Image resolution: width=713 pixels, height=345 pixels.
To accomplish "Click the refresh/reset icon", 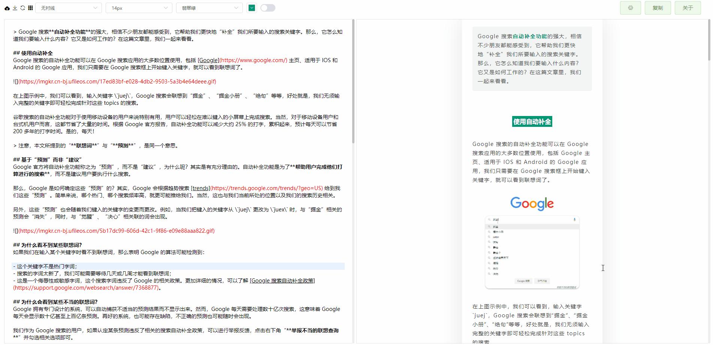I will point(23,7).
